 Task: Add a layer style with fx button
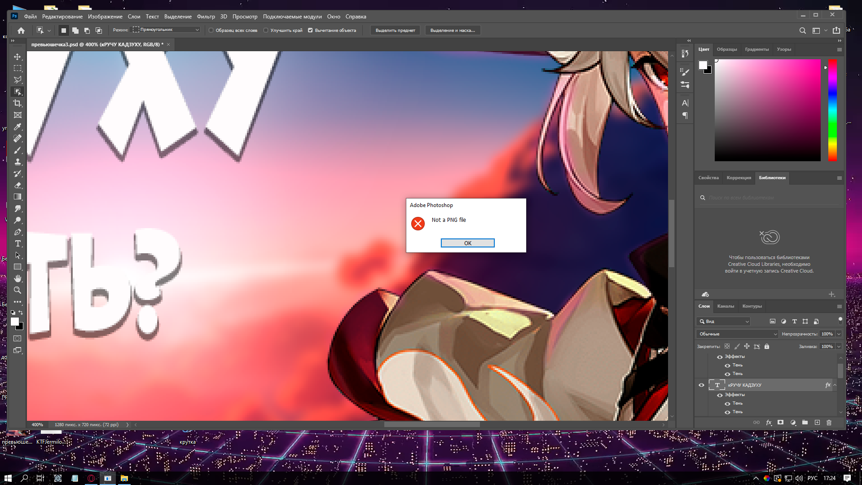pos(769,423)
